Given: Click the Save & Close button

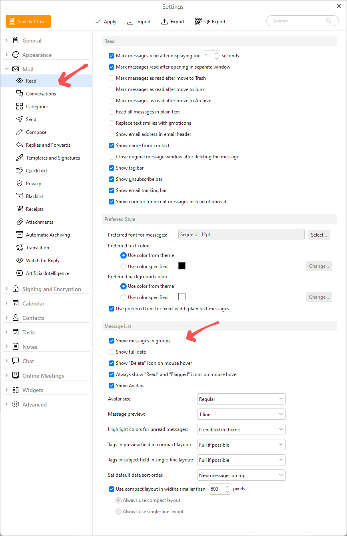Looking at the screenshot, I should point(28,21).
